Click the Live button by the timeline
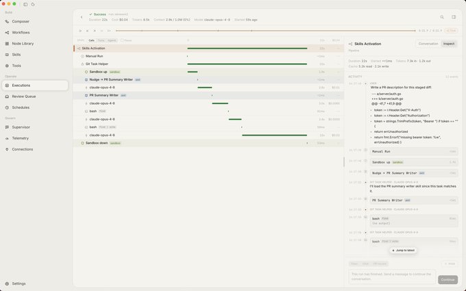This screenshot has width=466, height=291. pyautogui.click(x=451, y=31)
